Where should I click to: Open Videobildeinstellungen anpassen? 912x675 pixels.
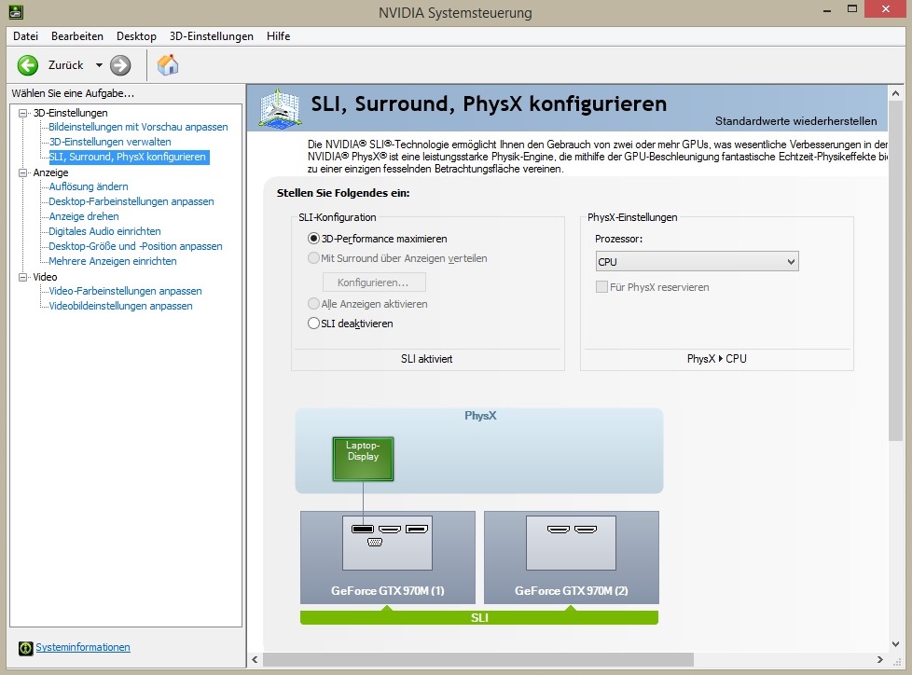pos(120,306)
